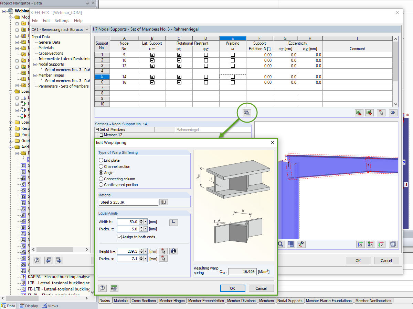Pick a support node graphically with cursor icon

381,113
